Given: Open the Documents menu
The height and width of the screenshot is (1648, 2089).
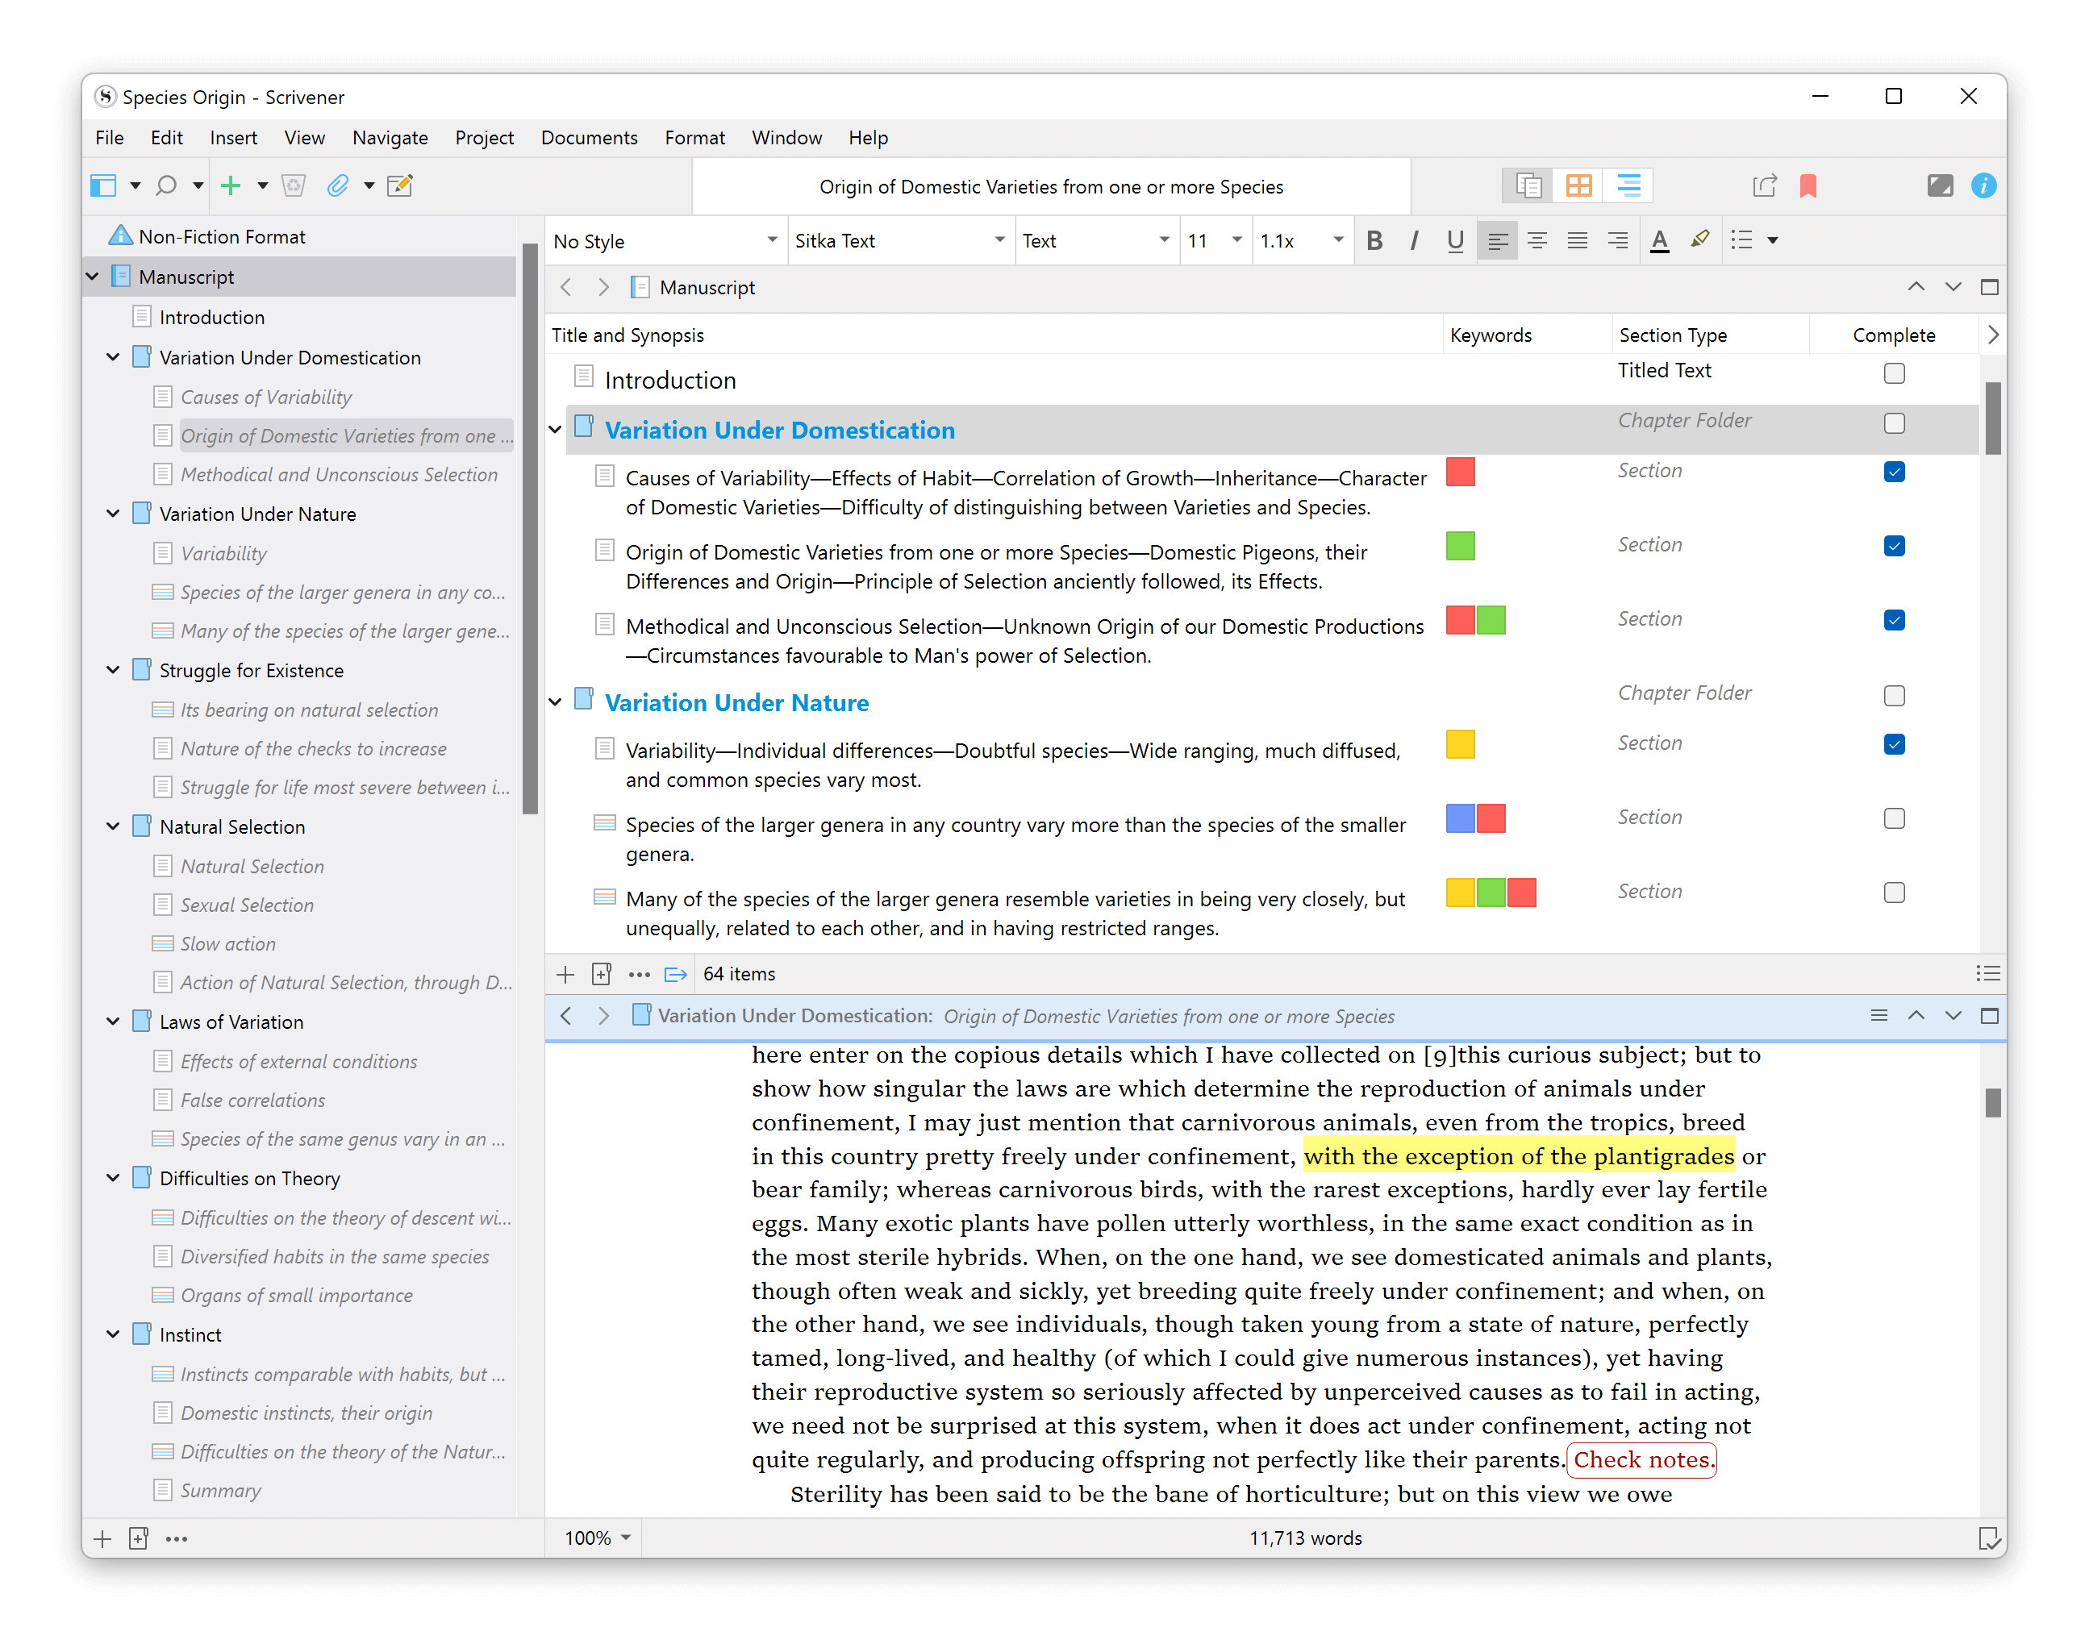Looking at the screenshot, I should click(589, 138).
